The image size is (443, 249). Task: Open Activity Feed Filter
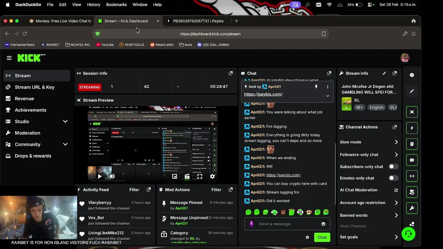point(134,190)
